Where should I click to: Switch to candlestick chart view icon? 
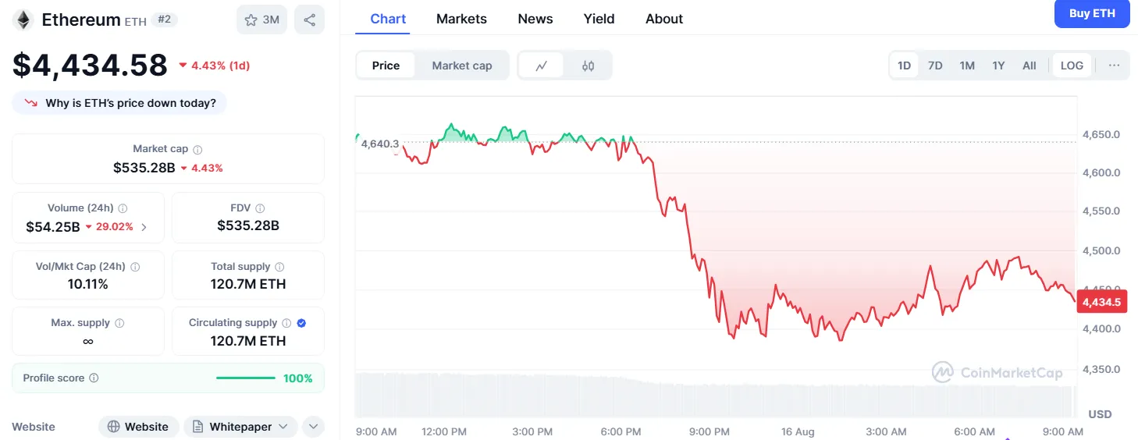588,66
